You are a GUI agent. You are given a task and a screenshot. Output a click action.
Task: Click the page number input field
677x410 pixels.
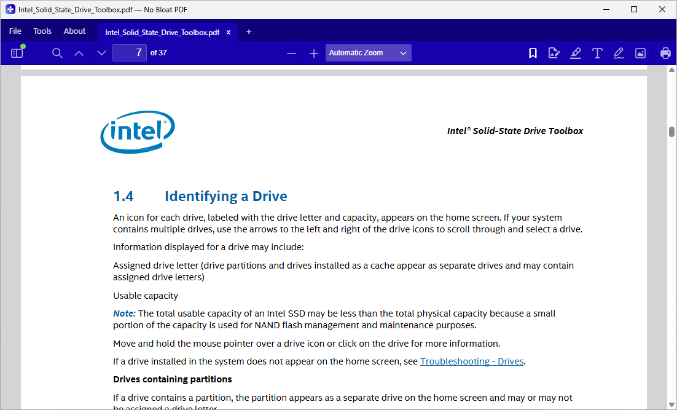[130, 53]
